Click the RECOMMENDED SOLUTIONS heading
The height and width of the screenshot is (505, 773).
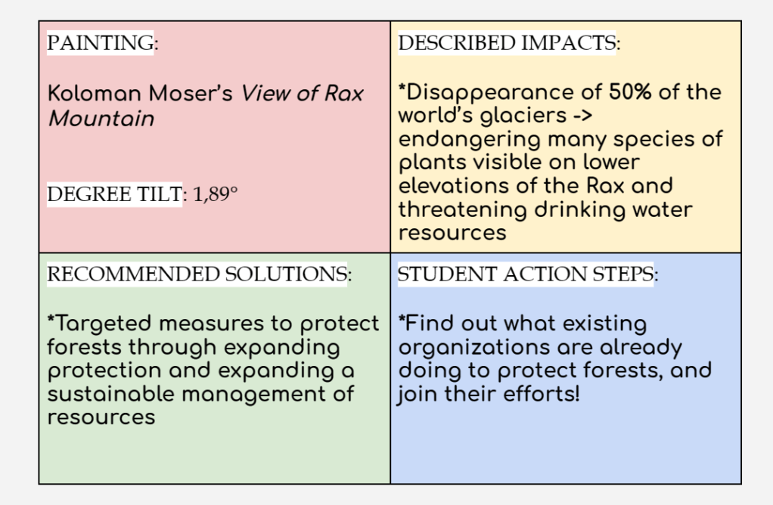click(x=197, y=275)
